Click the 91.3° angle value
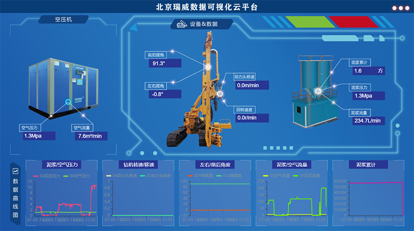 point(165,63)
